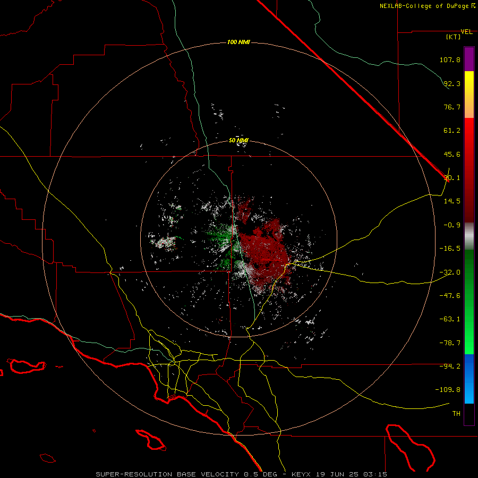This screenshot has height=478, width=478.
Task: Click the [KT] units label
Action: click(x=454, y=37)
